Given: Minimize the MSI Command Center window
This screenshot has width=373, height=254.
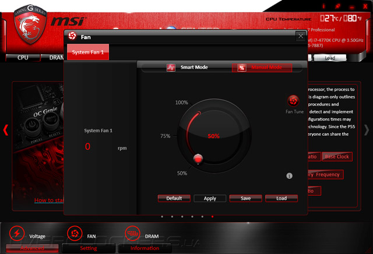Looking at the screenshot, I should 352,7.
